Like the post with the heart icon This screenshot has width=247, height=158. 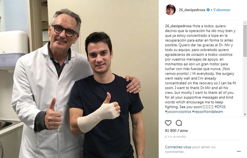click(x=168, y=123)
